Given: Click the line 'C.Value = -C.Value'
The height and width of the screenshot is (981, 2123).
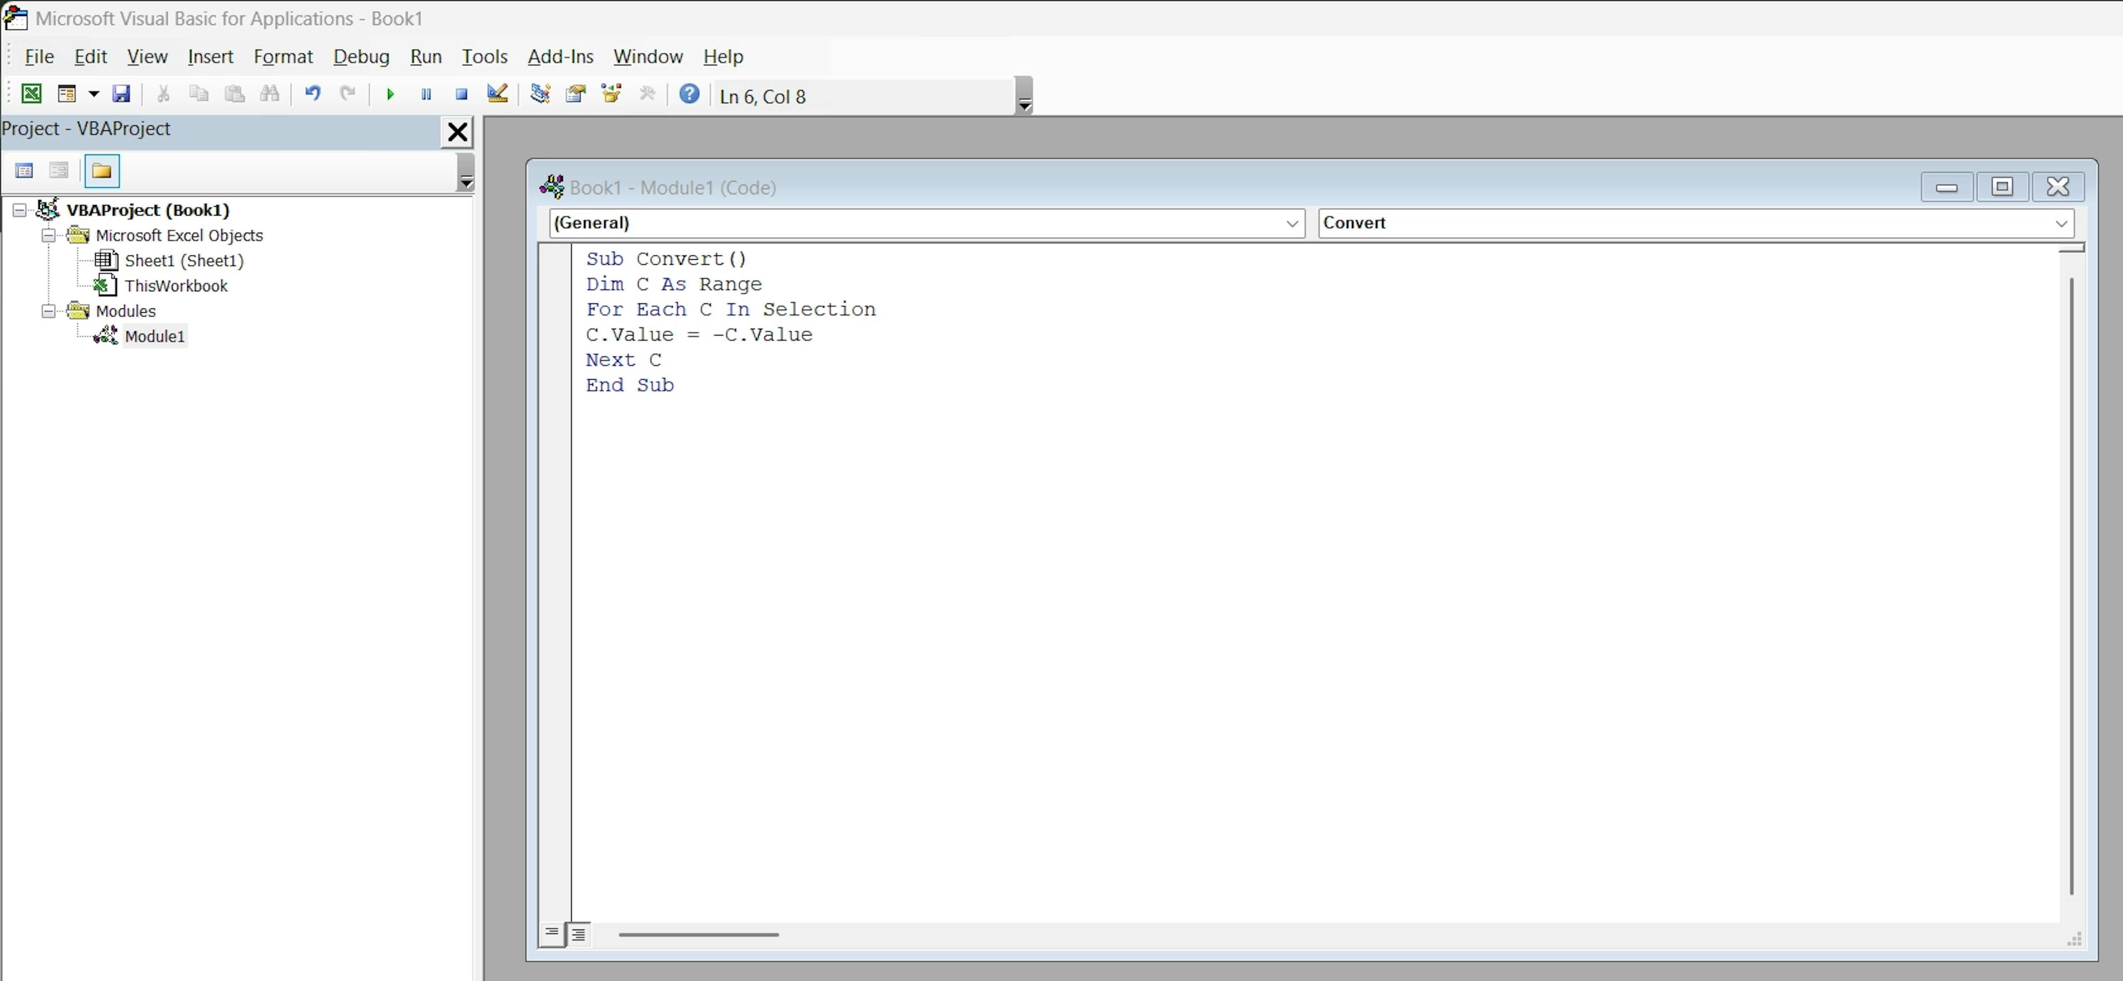Looking at the screenshot, I should pyautogui.click(x=699, y=334).
